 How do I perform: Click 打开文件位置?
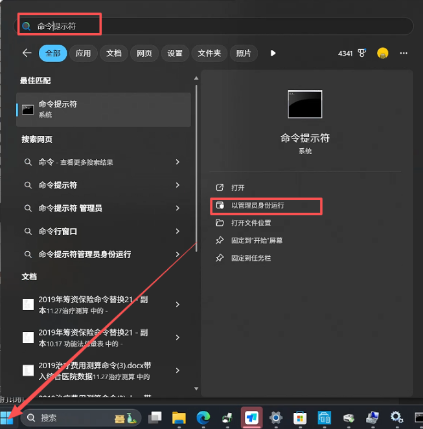[251, 223]
